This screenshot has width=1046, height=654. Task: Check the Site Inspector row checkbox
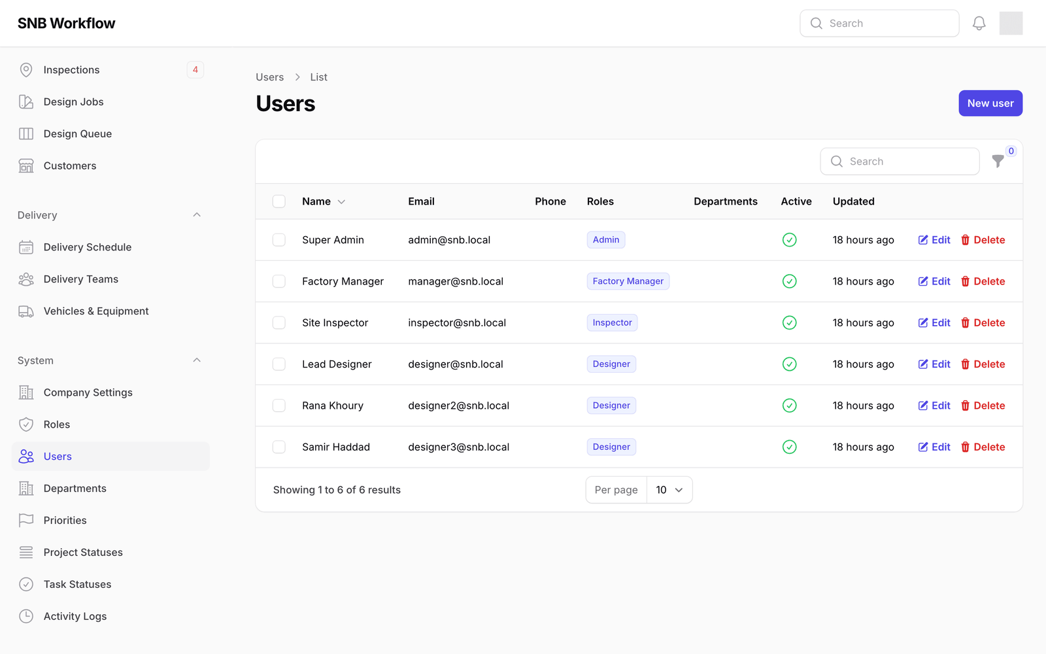pyautogui.click(x=279, y=323)
